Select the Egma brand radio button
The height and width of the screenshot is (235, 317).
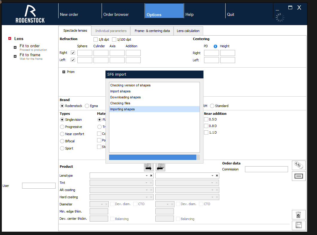pos(87,106)
